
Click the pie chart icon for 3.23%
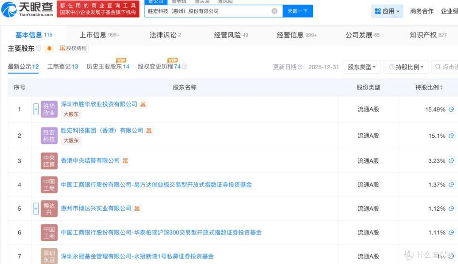click(451, 161)
